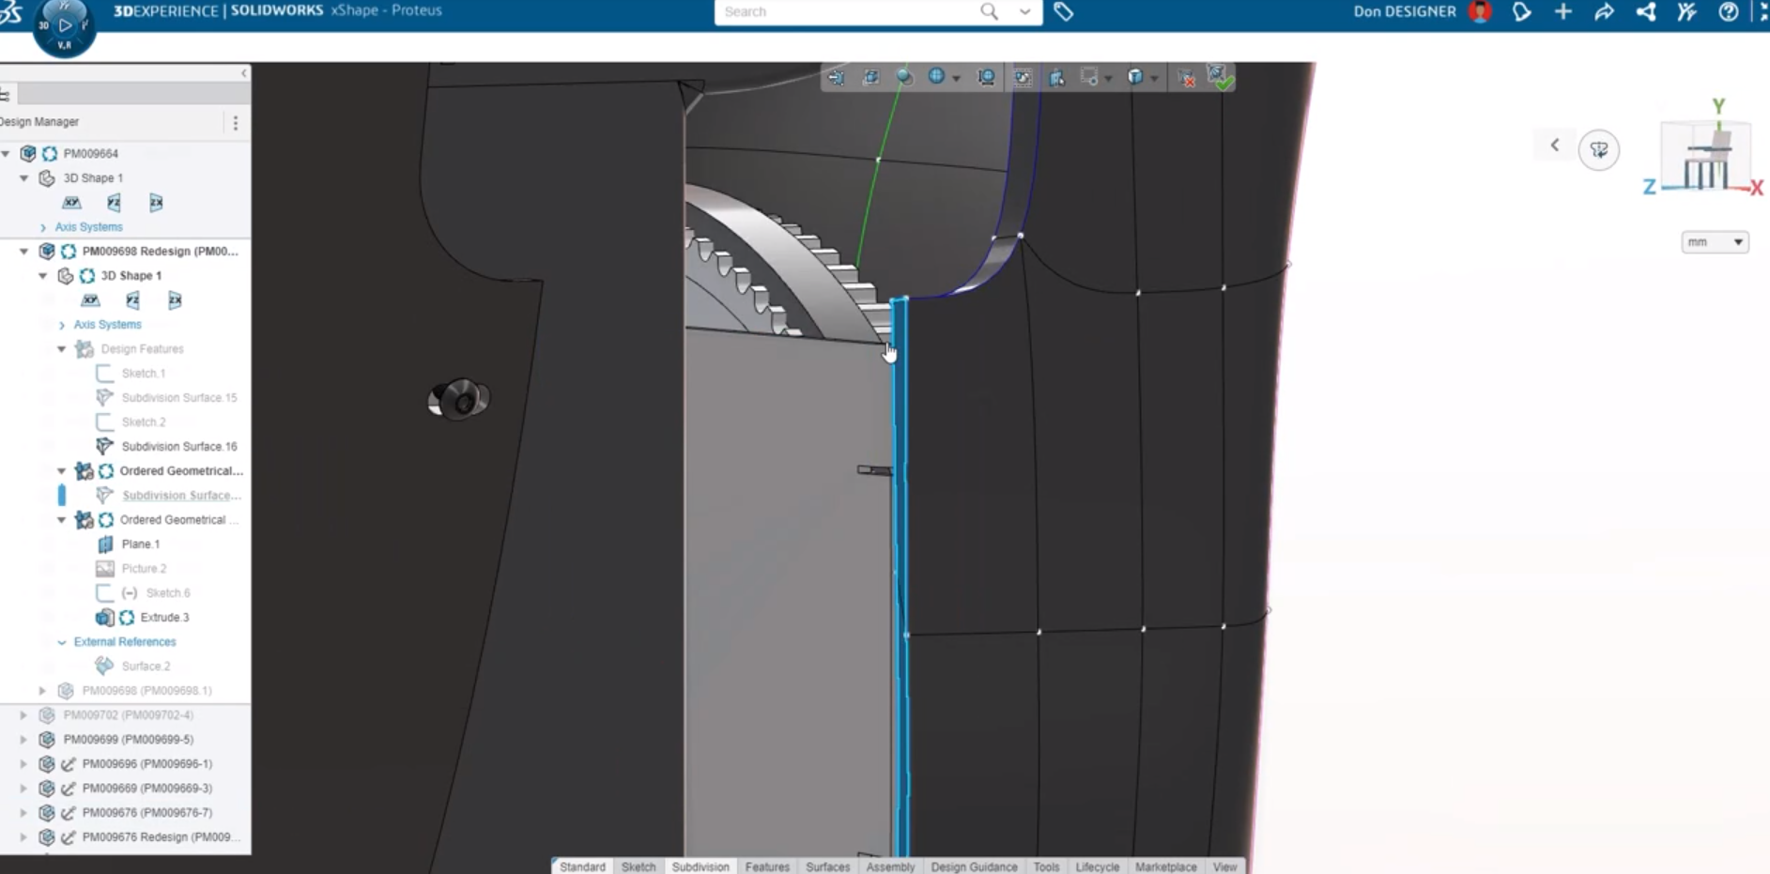Cancel the operation using the red X icon
1770x874 pixels.
[x=1187, y=80]
